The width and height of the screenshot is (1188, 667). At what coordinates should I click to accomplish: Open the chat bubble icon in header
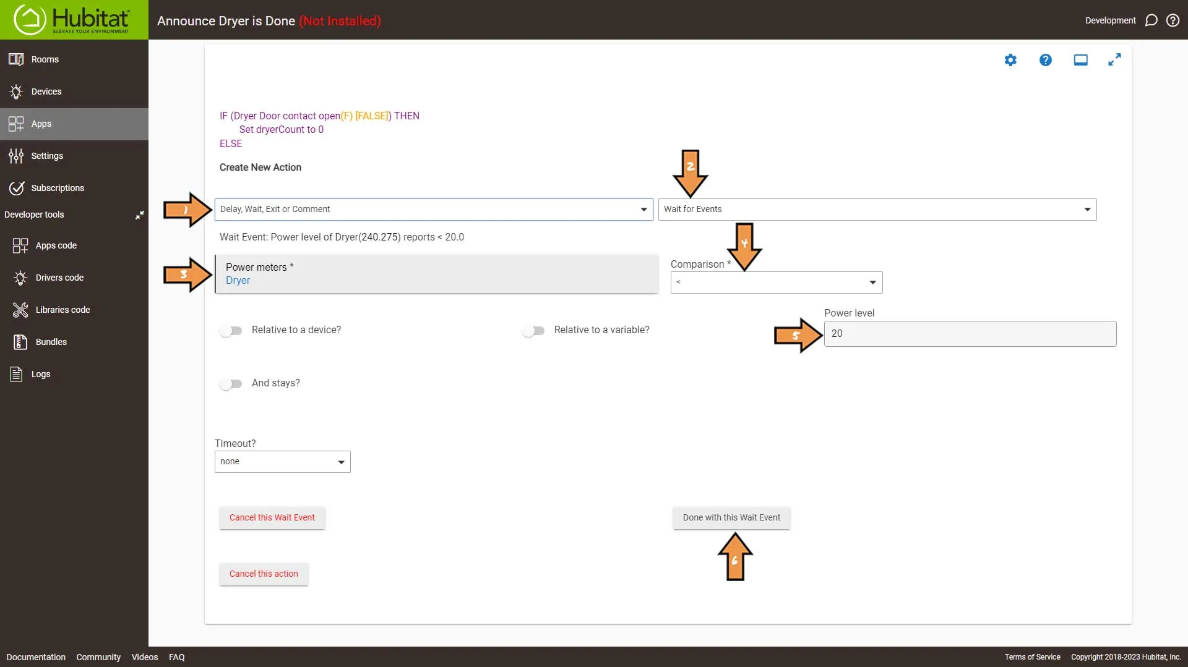[x=1151, y=20]
